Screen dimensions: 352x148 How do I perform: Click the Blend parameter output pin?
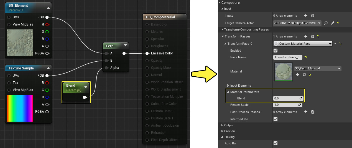pos(85,97)
